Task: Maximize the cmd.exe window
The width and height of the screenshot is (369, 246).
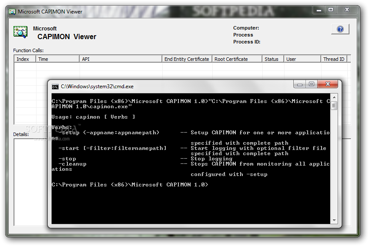Action: (312, 84)
